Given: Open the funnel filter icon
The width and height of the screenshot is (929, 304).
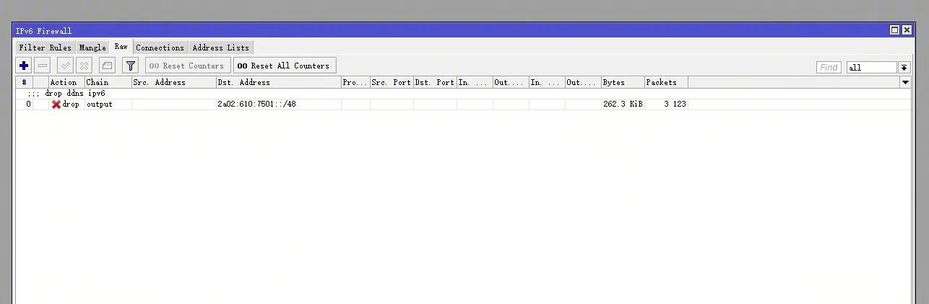Looking at the screenshot, I should [130, 66].
